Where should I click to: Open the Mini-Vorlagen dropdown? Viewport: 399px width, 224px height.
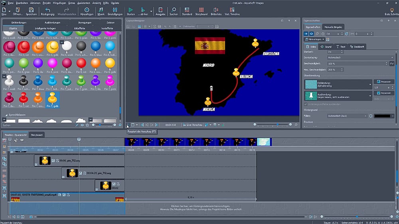coord(314,40)
